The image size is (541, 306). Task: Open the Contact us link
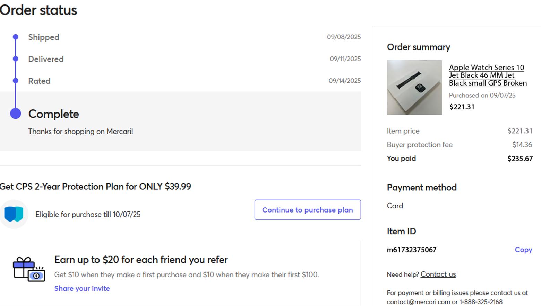438,274
